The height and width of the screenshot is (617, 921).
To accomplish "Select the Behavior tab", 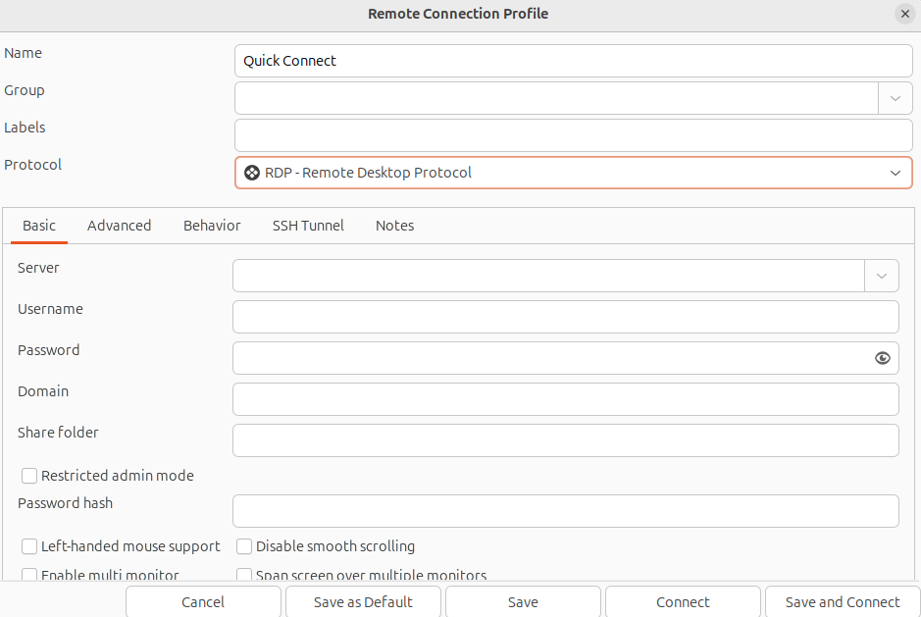I will tap(212, 226).
